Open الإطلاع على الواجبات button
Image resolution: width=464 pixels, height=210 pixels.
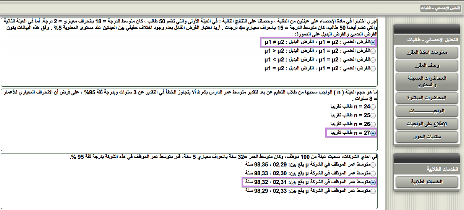427,124
